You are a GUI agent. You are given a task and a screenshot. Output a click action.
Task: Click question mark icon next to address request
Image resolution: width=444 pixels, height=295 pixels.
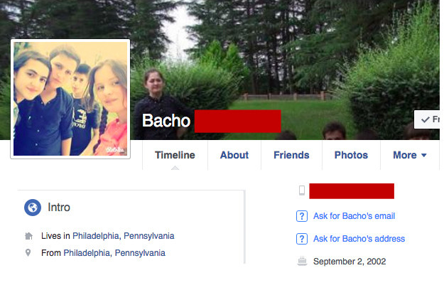click(x=302, y=239)
